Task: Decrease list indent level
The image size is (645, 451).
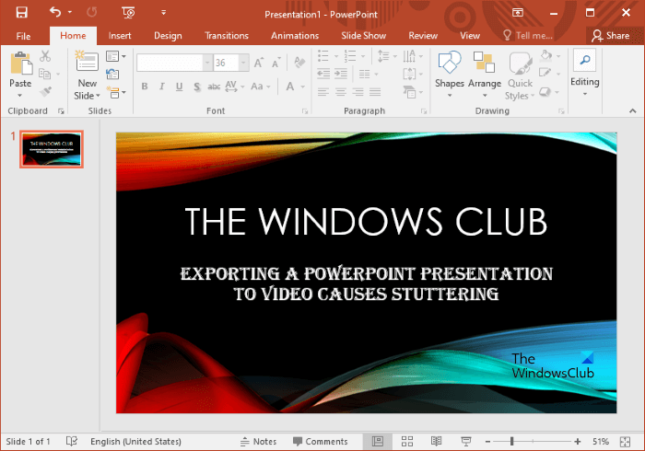Action: click(323, 74)
